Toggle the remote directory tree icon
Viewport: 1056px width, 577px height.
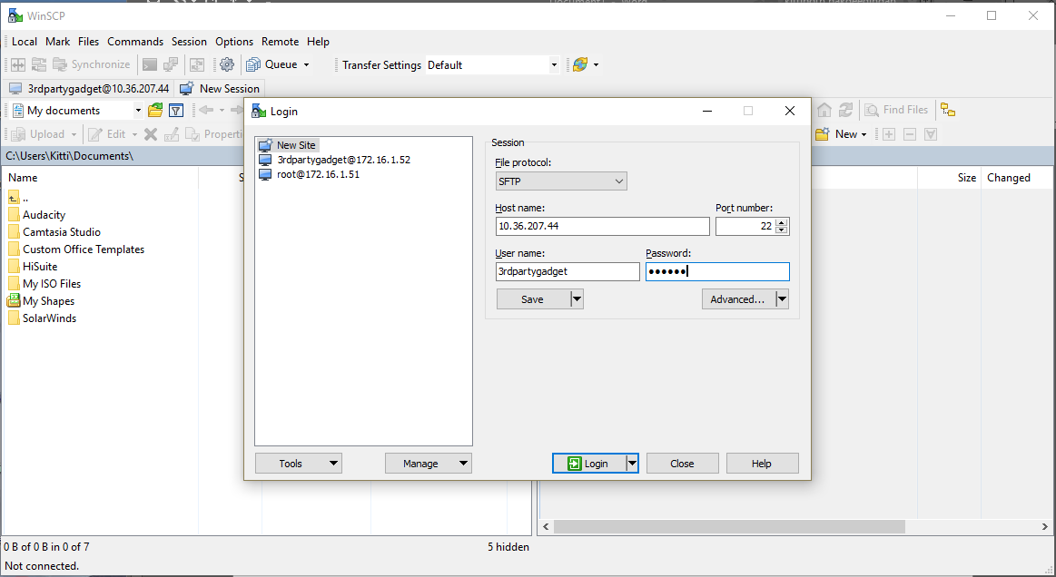click(948, 110)
